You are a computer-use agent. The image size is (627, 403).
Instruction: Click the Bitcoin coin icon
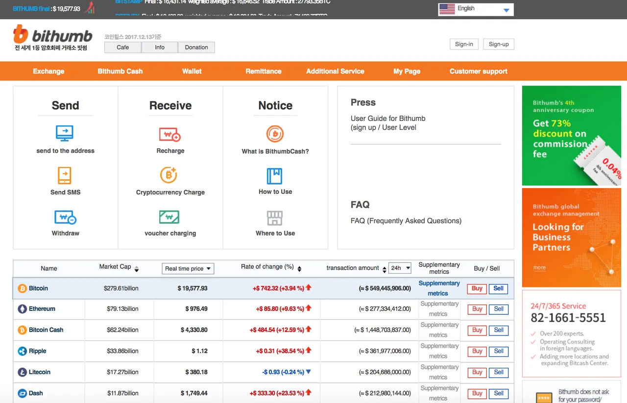pos(22,288)
